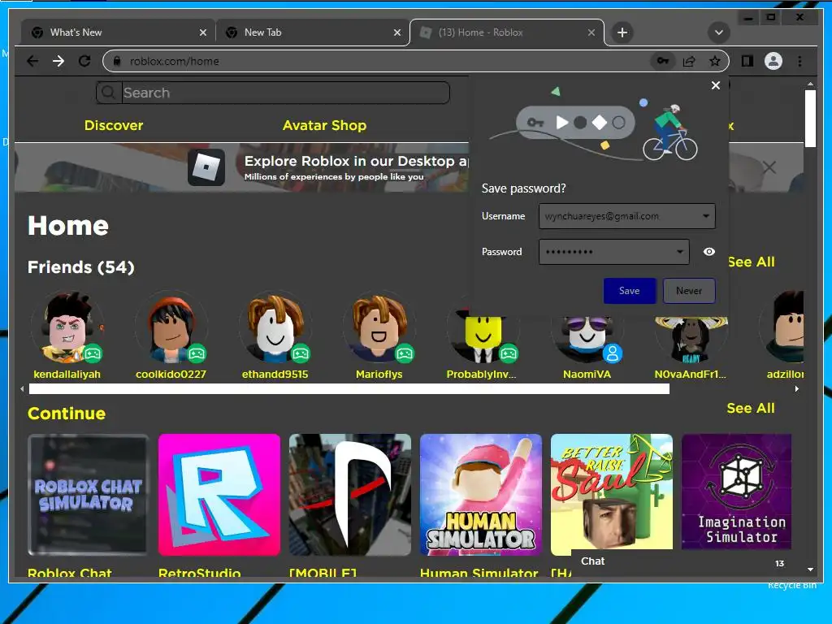832x624 pixels.
Task: Show password with the eye icon
Action: click(708, 252)
